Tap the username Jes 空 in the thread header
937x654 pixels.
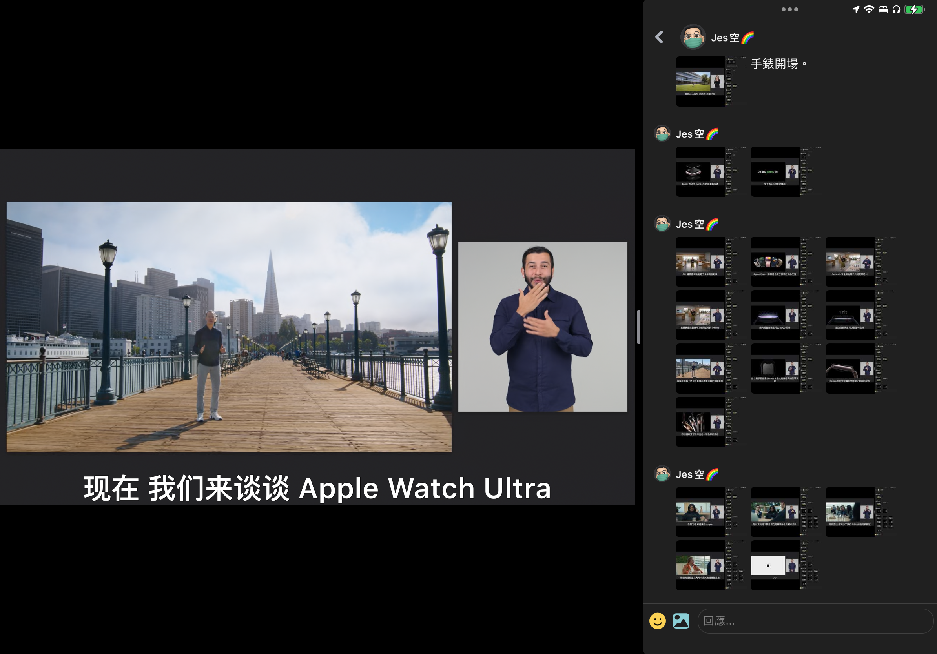[732, 38]
